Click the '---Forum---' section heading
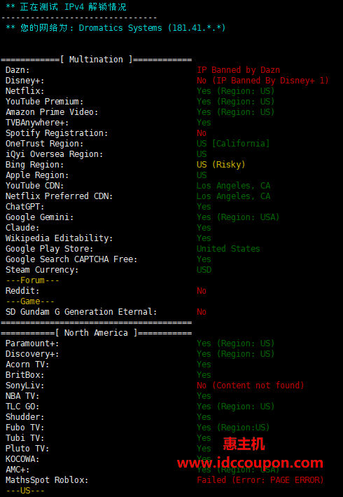The image size is (343, 497). [x=32, y=280]
